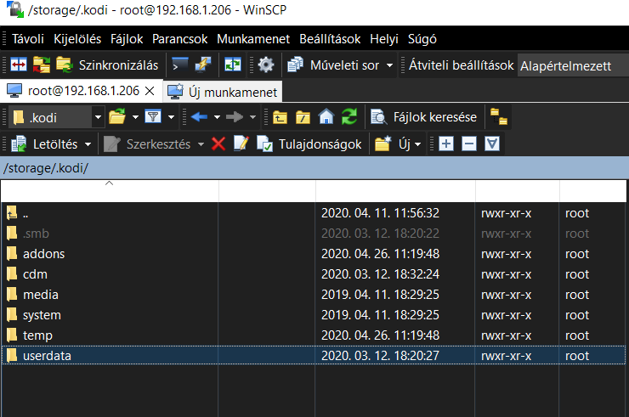The width and height of the screenshot is (629, 417).
Task: Expand the Letöltés dropdown arrow
Action: [88, 144]
